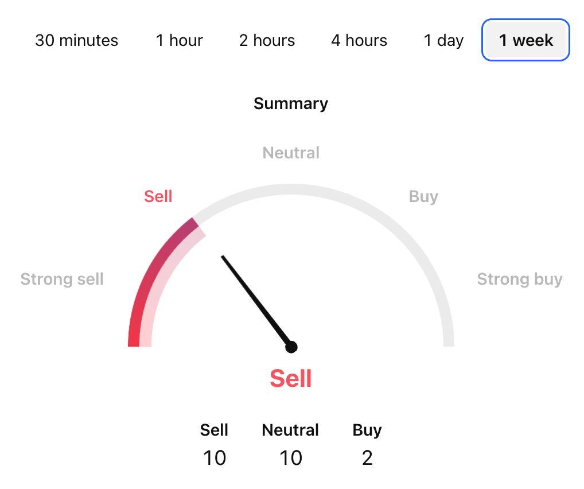
Task: Click the Summary heading
Action: click(291, 103)
